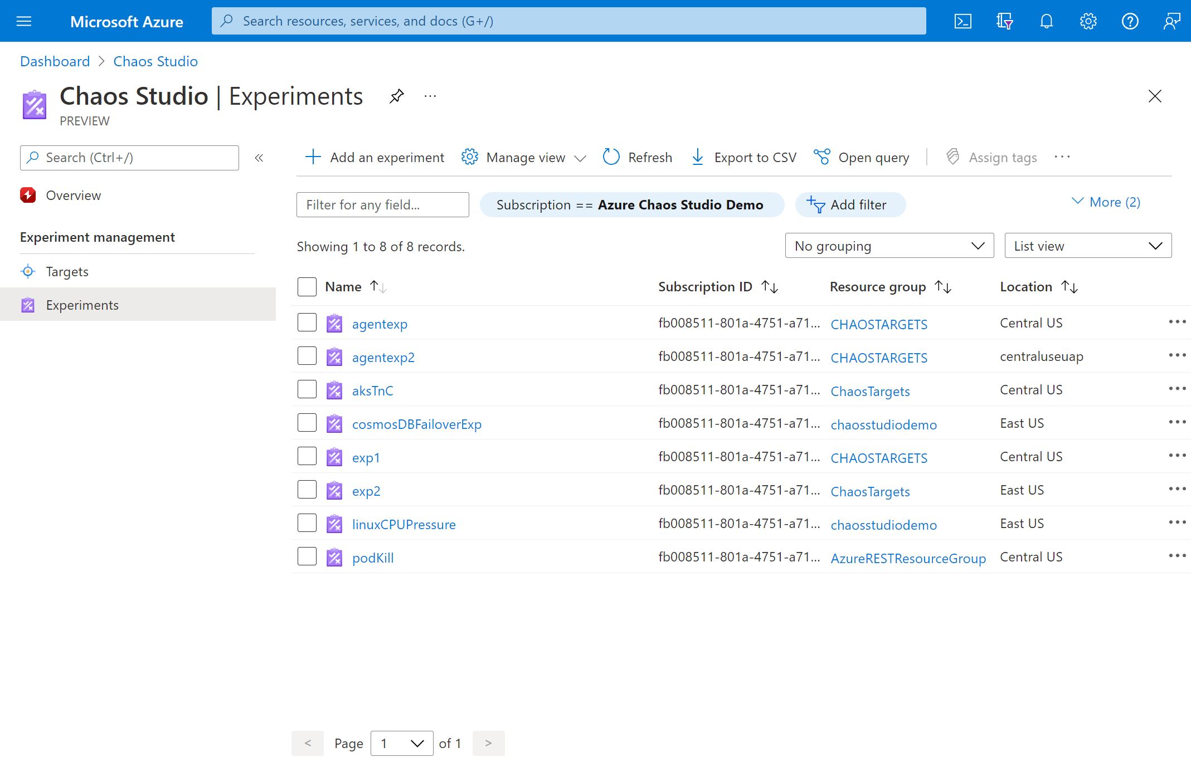
Task: Click Add filter button
Action: (x=849, y=205)
